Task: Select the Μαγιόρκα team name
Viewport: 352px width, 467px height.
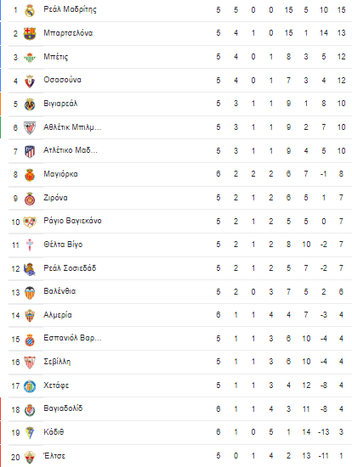Action: pos(60,174)
